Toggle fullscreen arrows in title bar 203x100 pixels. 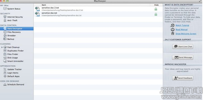(200, 1)
